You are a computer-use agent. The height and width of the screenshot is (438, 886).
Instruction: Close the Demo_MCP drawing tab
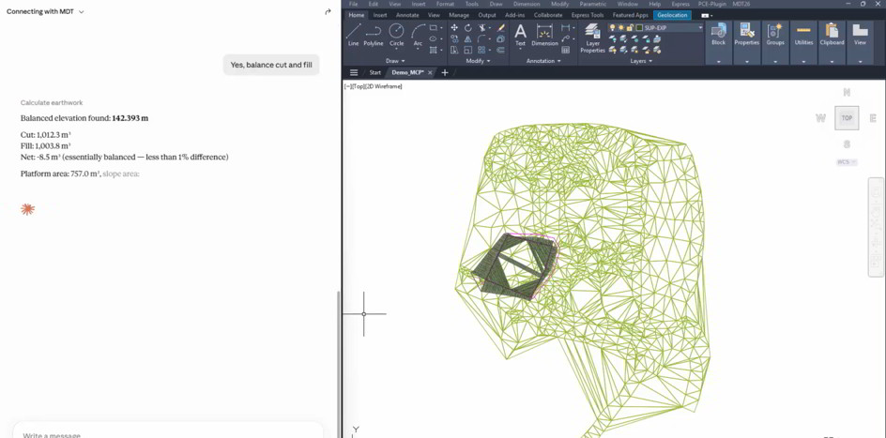430,72
